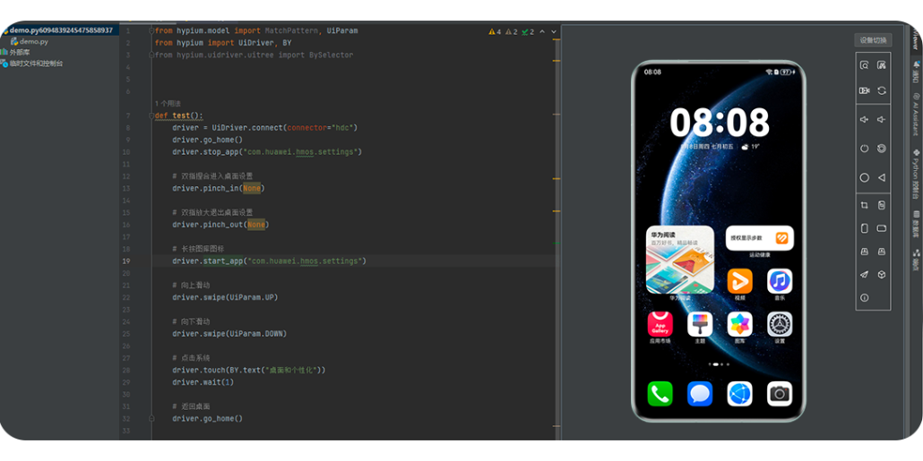Viewport: 923px width, 461px height.
Task: Click the 设备切换 device switch button
Action: (873, 40)
